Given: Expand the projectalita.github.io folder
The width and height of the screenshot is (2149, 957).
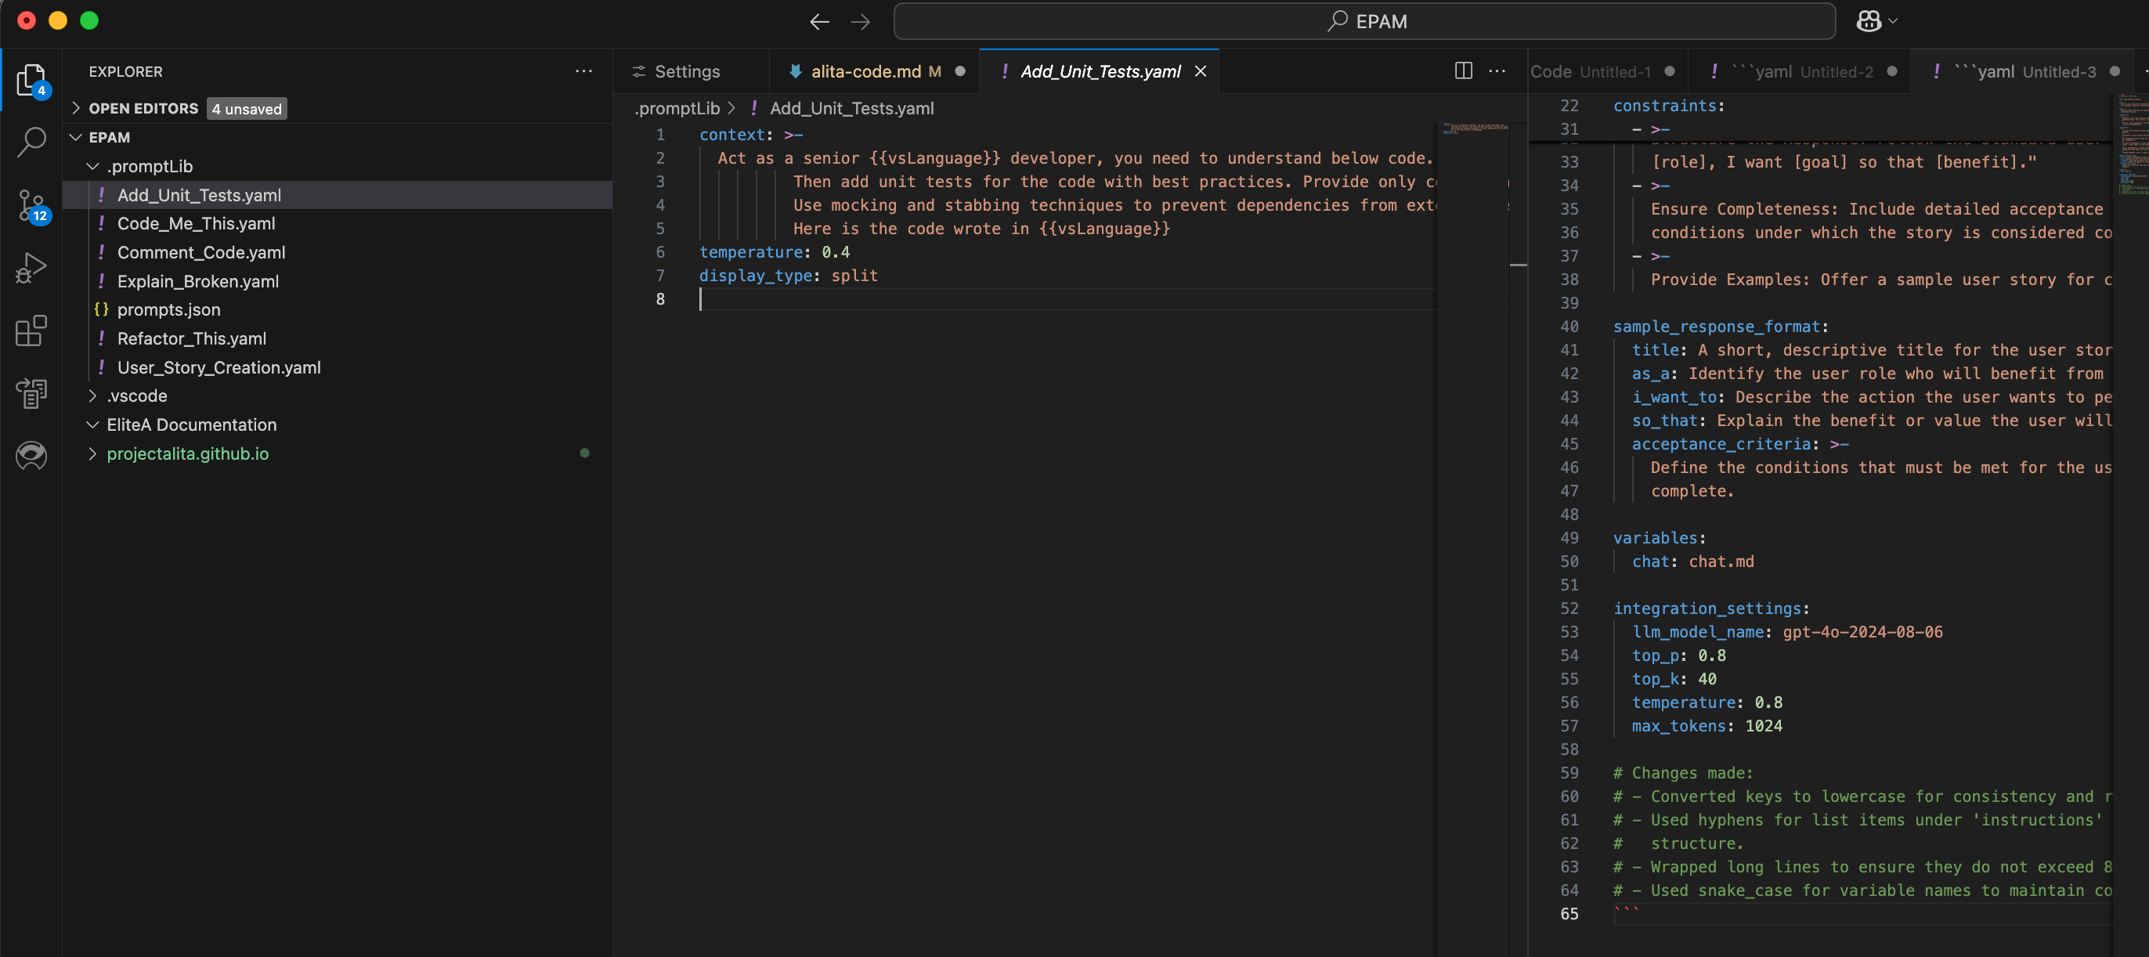Looking at the screenshot, I should pos(92,453).
